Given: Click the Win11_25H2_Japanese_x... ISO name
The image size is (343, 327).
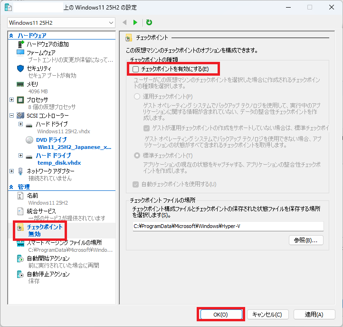Looking at the screenshot, I should pos(75,147).
